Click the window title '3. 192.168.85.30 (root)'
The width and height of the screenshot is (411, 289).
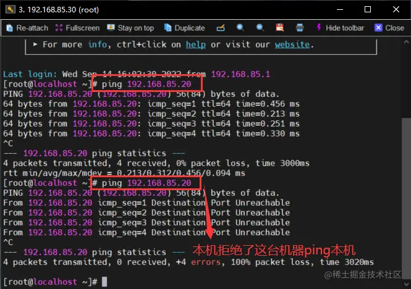[x=59, y=10]
